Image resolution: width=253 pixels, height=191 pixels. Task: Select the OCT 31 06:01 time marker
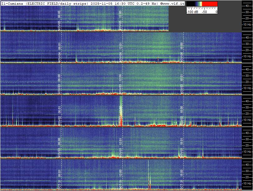[x=59, y=178]
